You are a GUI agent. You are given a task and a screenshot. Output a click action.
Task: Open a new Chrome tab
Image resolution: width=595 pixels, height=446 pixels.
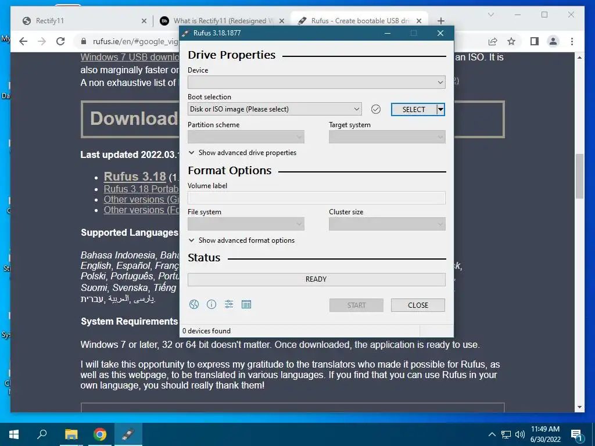(x=440, y=21)
